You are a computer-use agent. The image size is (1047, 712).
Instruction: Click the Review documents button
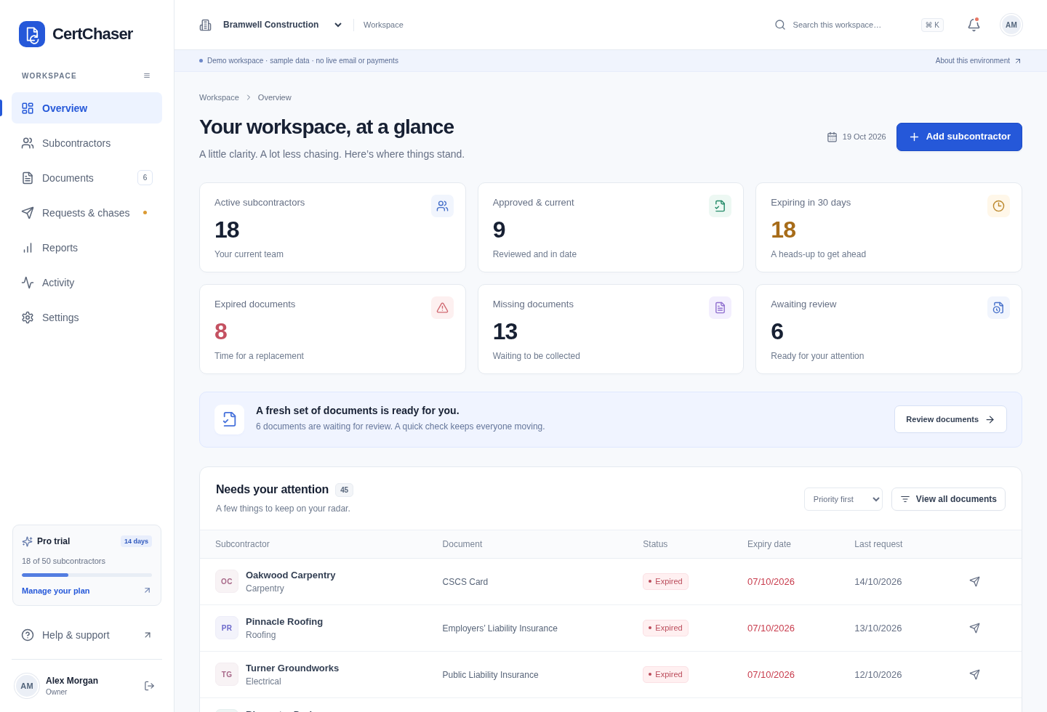pyautogui.click(x=950, y=419)
